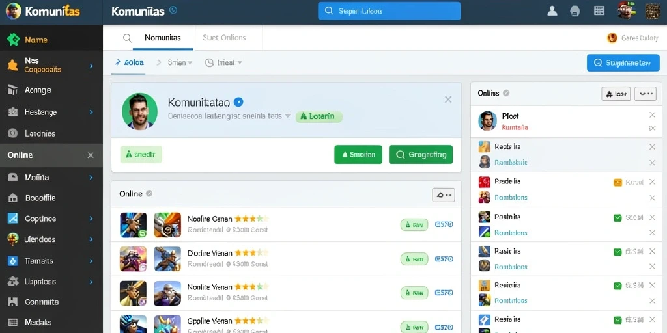Click second game thumbnail in Dloriire Venan row

(x=167, y=259)
